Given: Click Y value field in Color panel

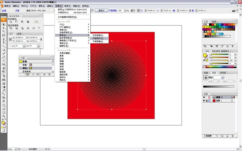Looking at the screenshot, I should [232, 60].
